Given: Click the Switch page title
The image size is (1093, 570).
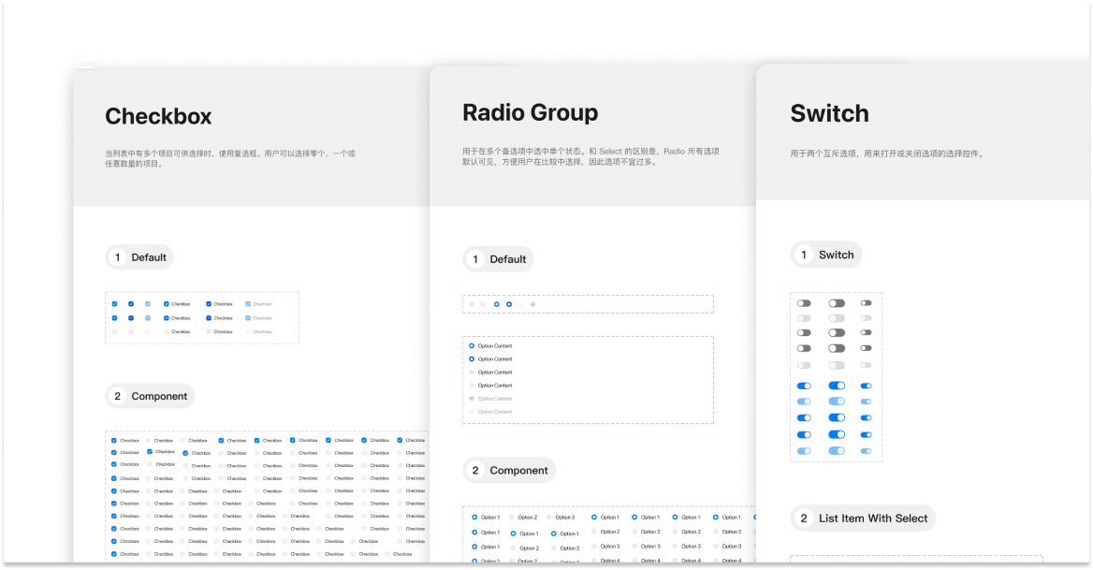Looking at the screenshot, I should (829, 113).
